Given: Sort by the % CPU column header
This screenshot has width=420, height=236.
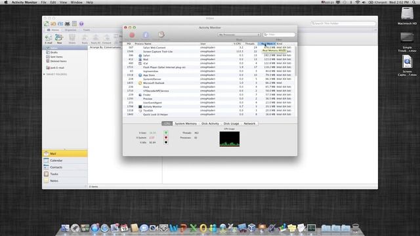Looking at the screenshot, I should [x=237, y=44].
